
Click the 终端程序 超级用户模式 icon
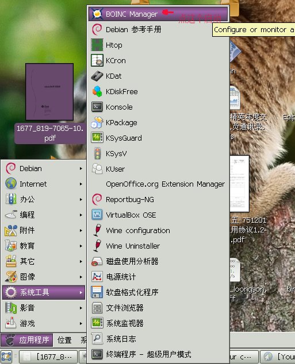click(x=97, y=354)
